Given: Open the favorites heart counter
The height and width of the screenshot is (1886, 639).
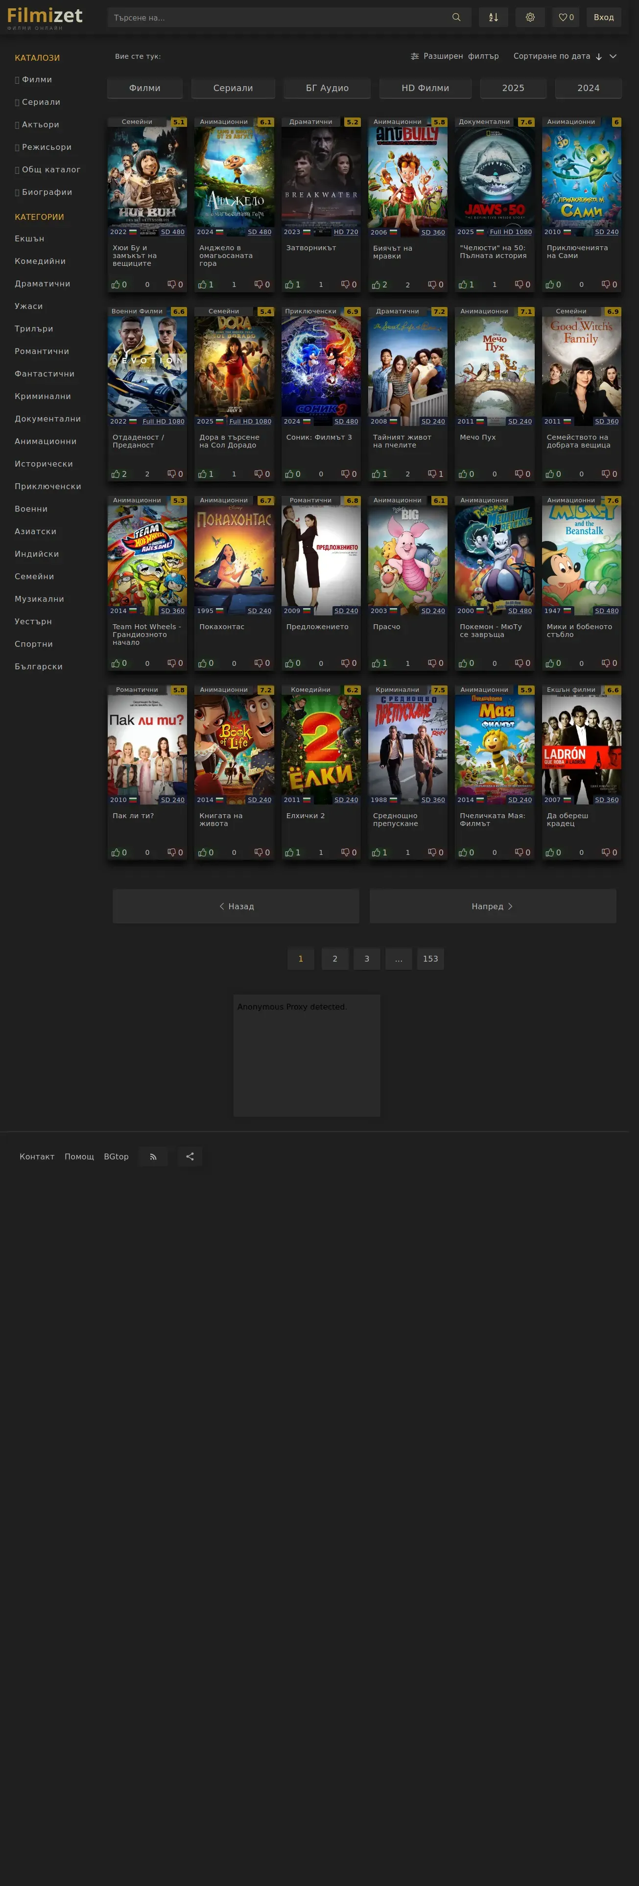Looking at the screenshot, I should [x=566, y=18].
